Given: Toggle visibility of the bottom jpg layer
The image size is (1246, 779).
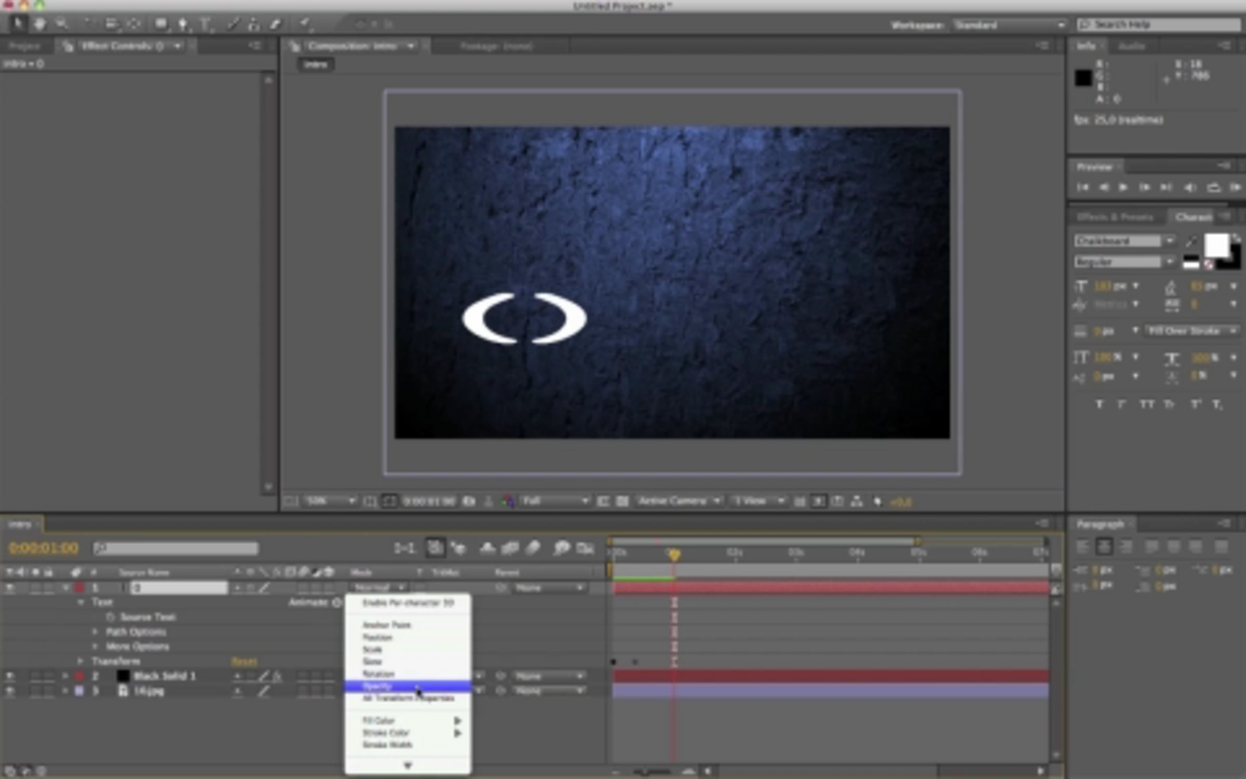Looking at the screenshot, I should point(10,691).
